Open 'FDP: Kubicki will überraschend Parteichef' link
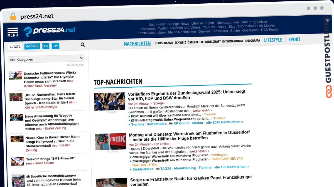The image size is (334, 187). [x=166, y=115]
